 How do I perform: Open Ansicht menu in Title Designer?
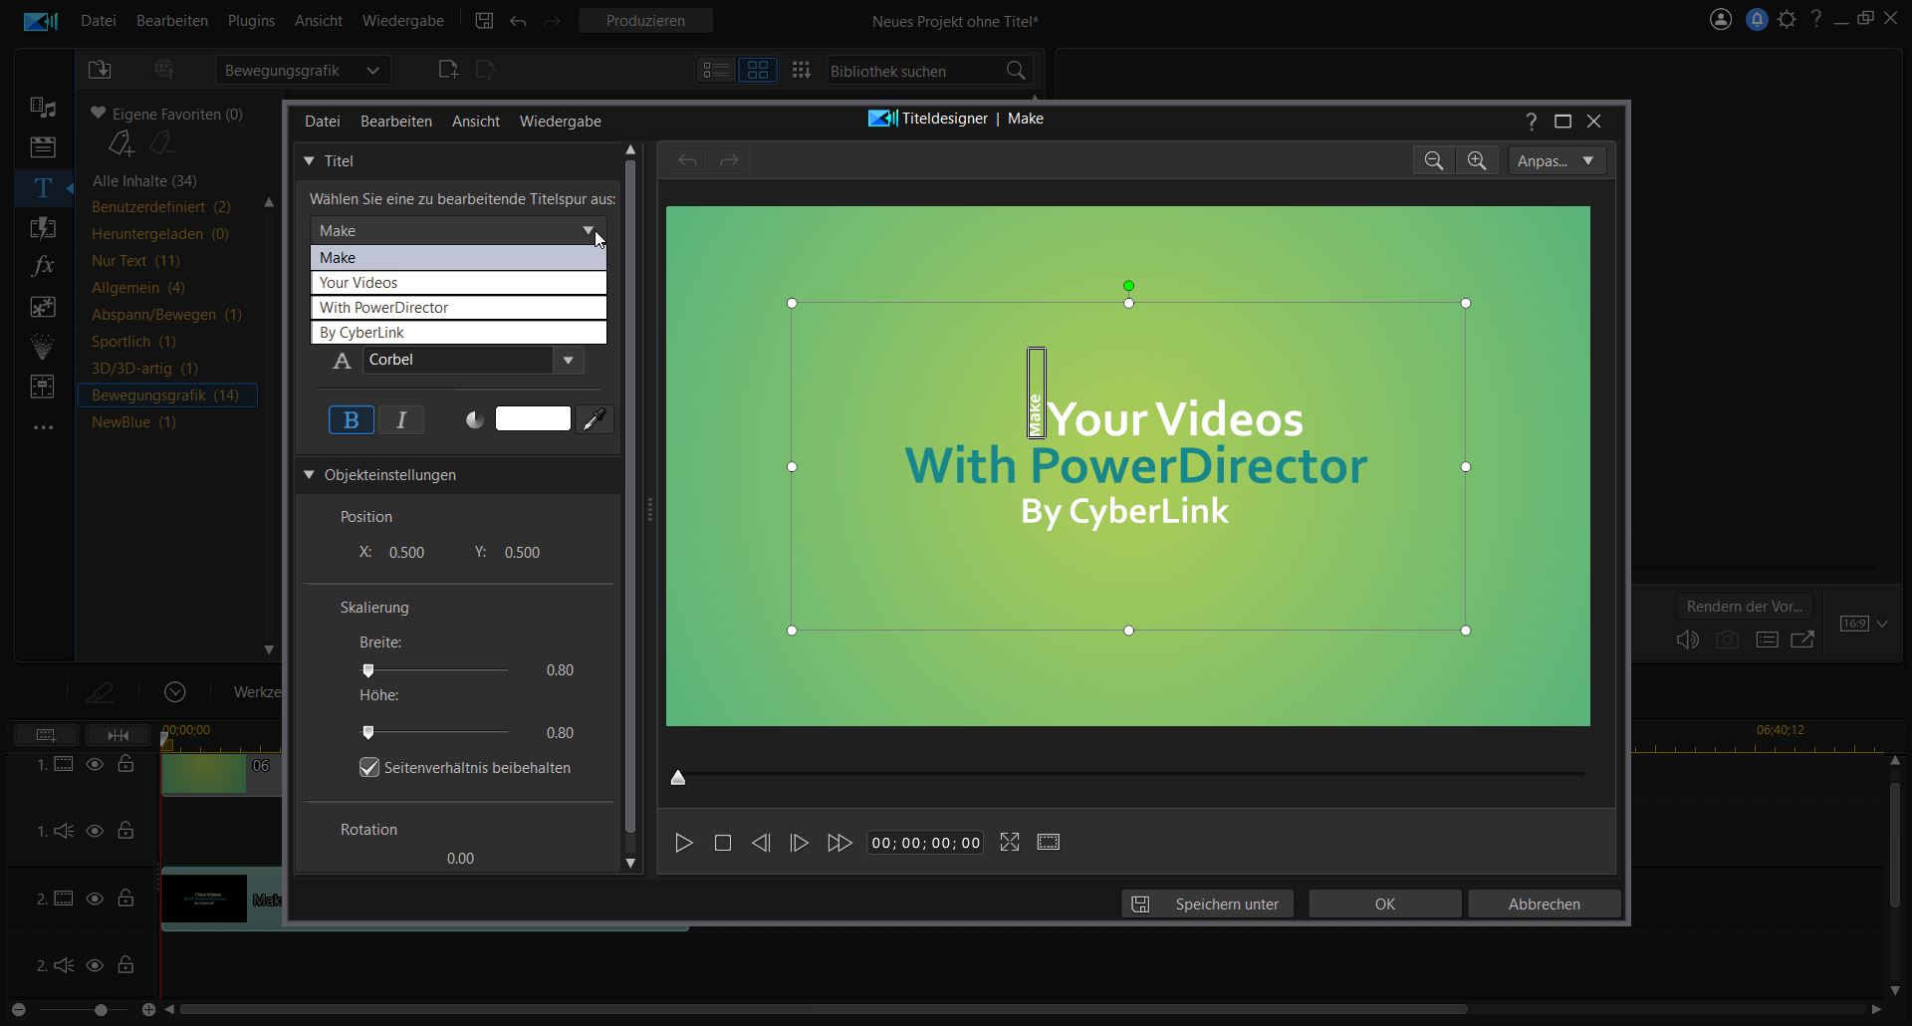pos(476,122)
